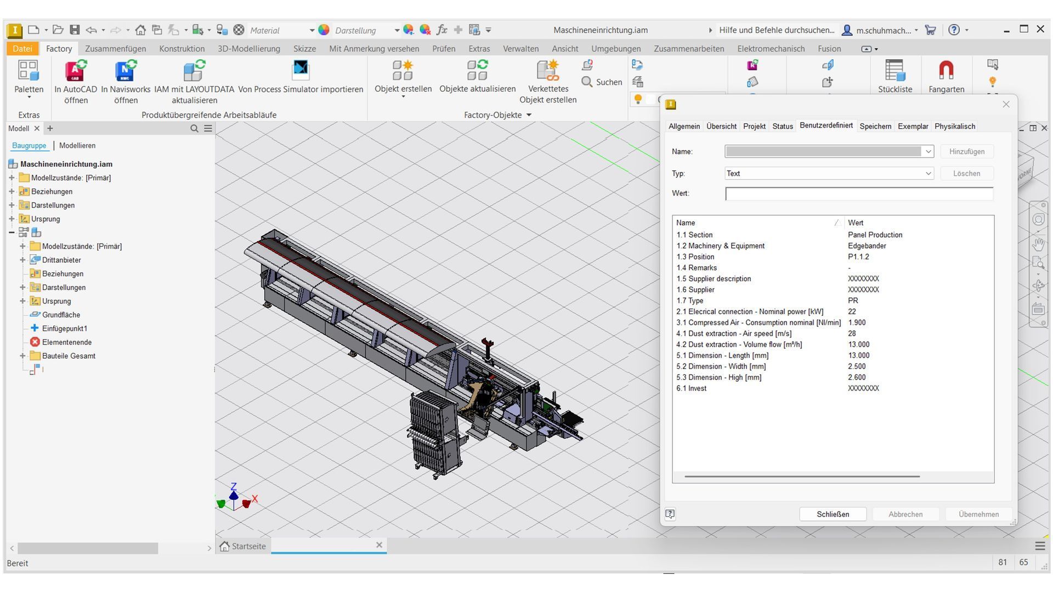Switch to the Modellieren view link

pos(77,146)
